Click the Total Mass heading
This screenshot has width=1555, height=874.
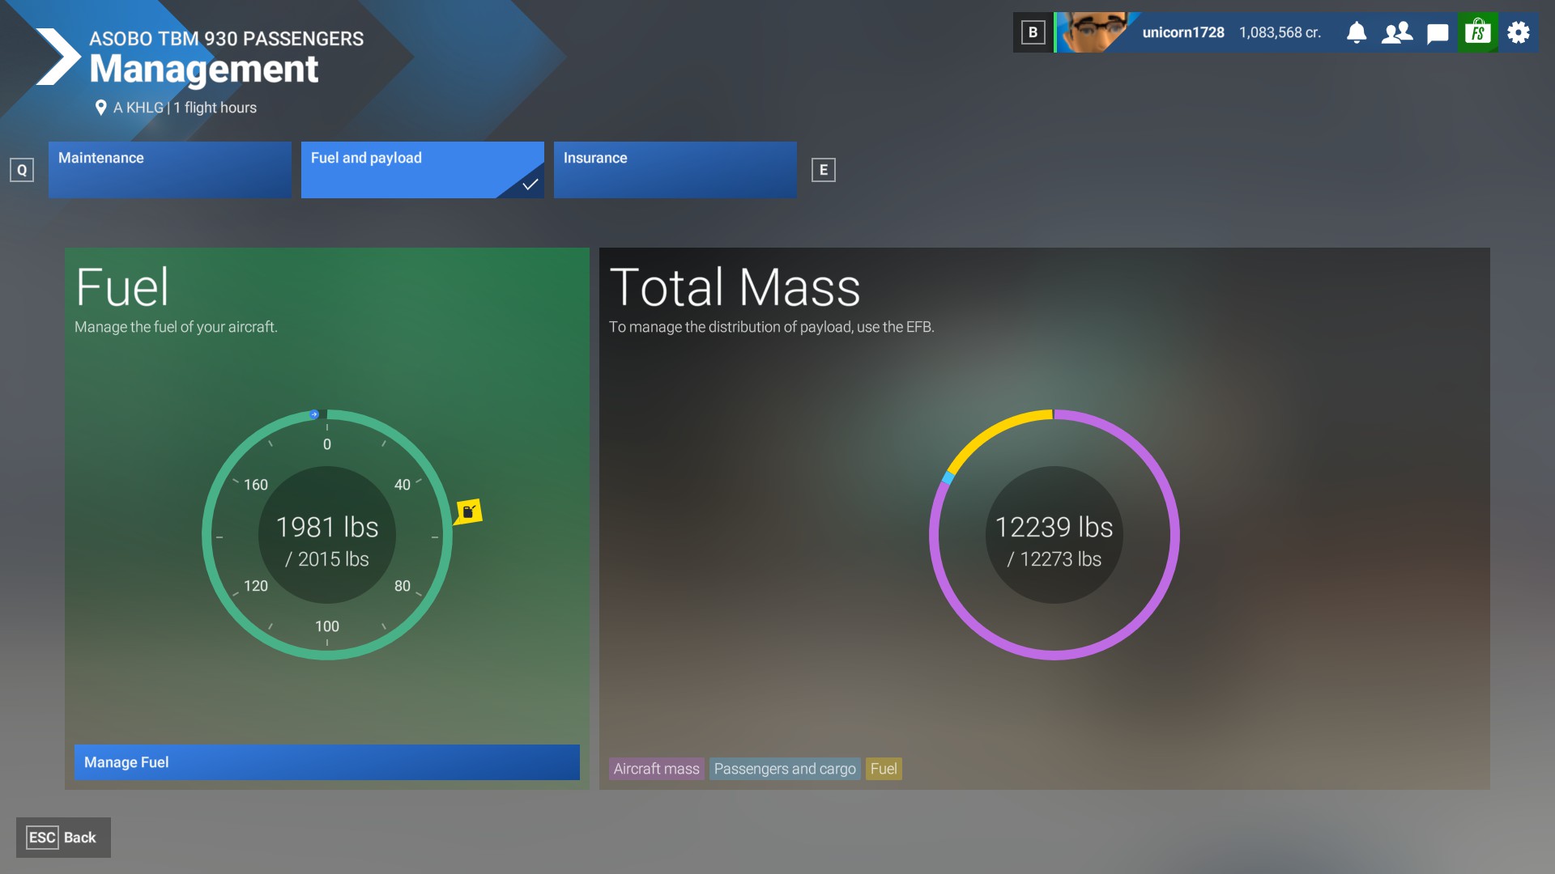(735, 287)
